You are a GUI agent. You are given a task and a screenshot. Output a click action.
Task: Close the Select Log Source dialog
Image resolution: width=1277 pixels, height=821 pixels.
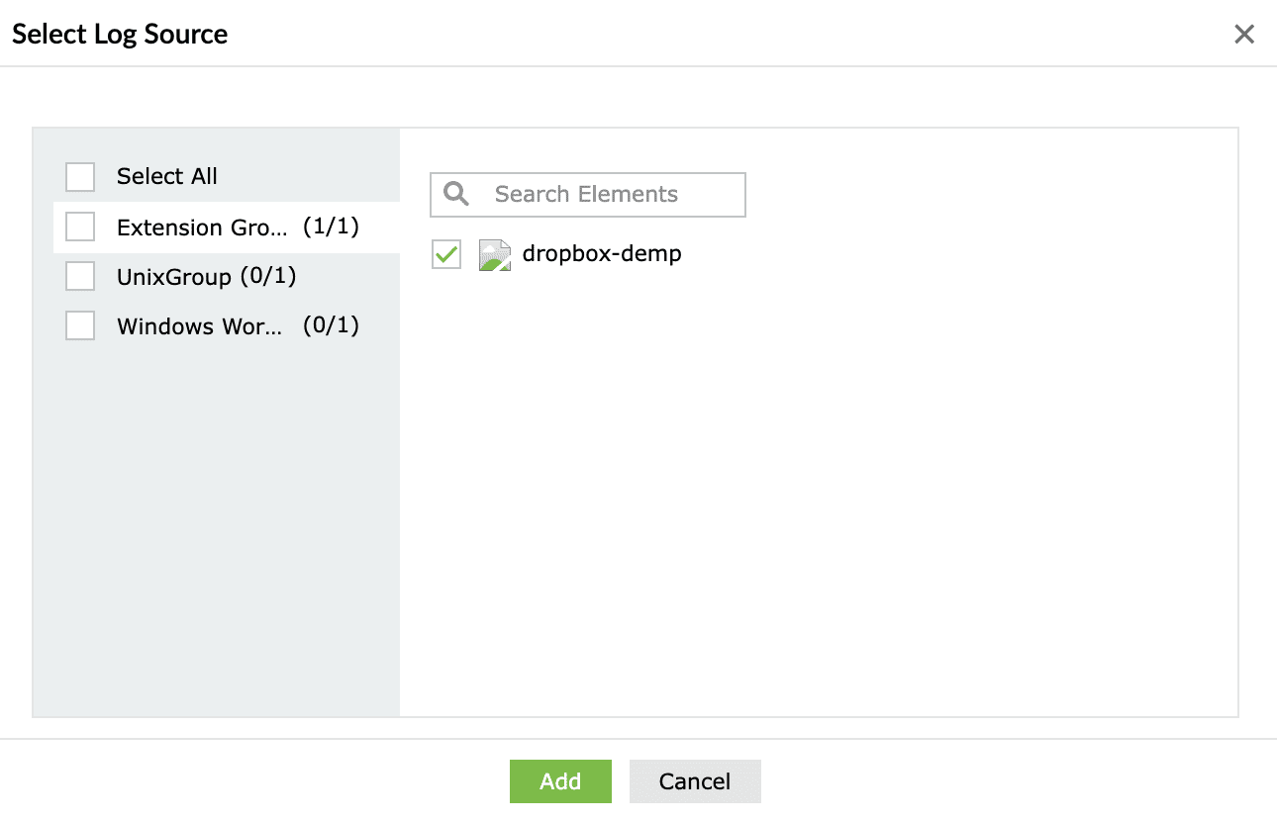click(1244, 35)
